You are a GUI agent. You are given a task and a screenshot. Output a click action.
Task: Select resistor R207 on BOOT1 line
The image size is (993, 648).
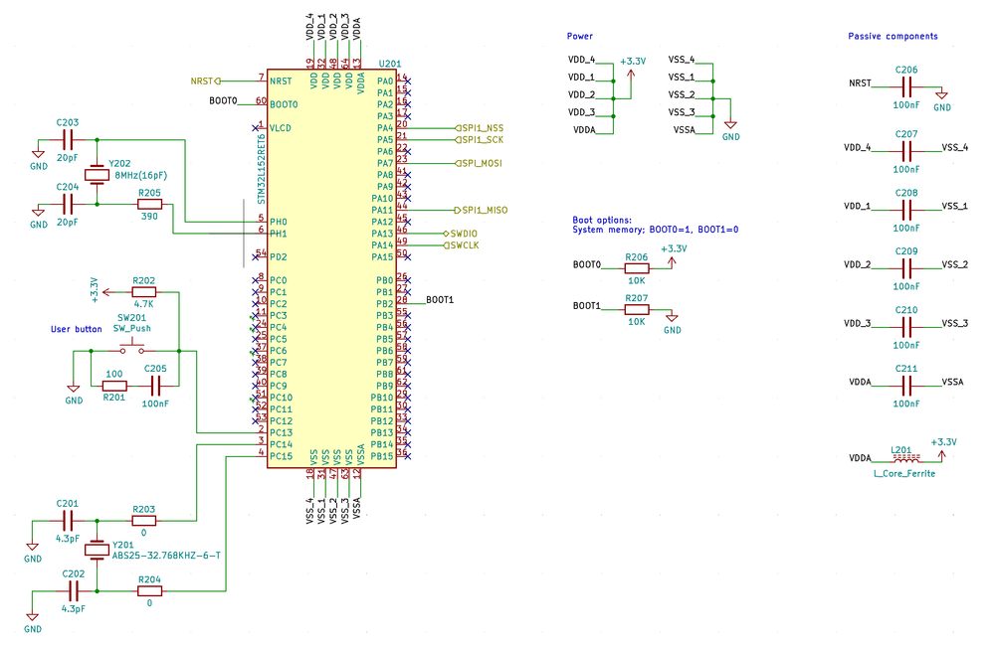[x=637, y=309]
